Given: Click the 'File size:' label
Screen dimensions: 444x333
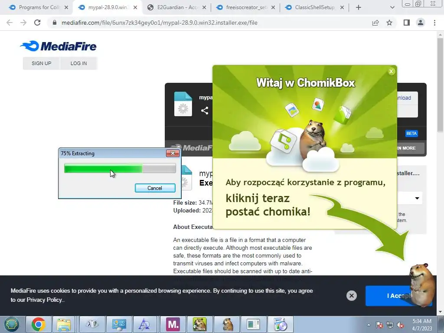Looking at the screenshot, I should [x=185, y=202].
